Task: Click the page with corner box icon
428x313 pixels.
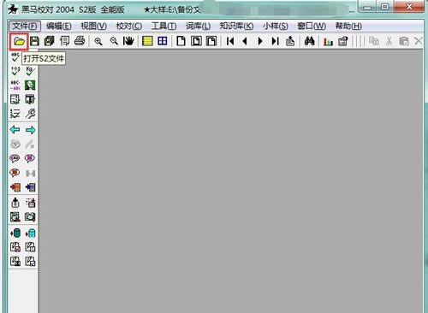Action: click(211, 41)
